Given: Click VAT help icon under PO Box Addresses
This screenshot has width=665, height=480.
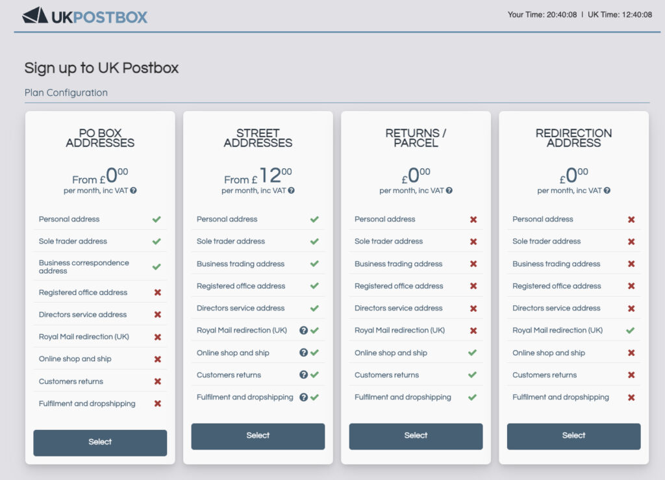Looking at the screenshot, I should pyautogui.click(x=133, y=190).
